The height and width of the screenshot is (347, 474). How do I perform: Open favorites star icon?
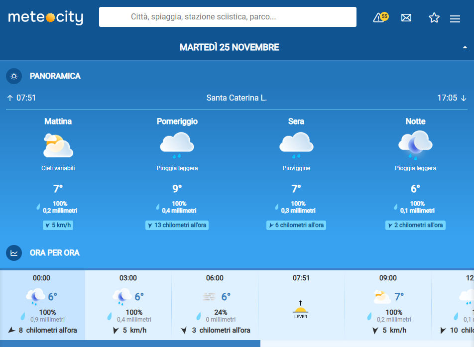pos(434,18)
